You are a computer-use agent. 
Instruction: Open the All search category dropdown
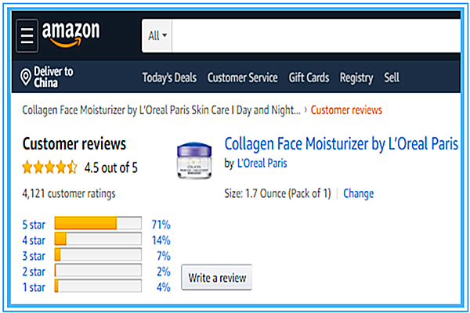[x=158, y=35]
